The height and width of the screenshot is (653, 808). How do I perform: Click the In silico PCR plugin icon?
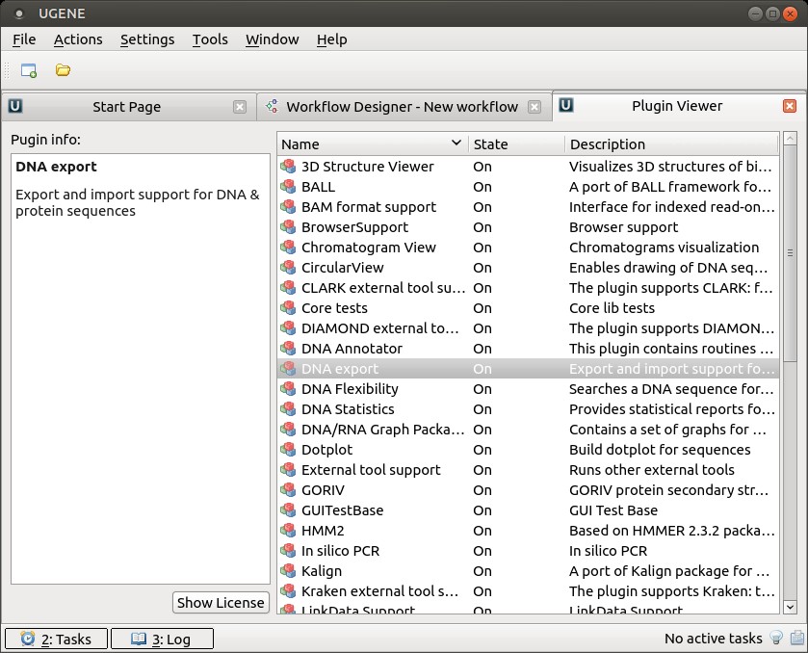click(x=288, y=551)
